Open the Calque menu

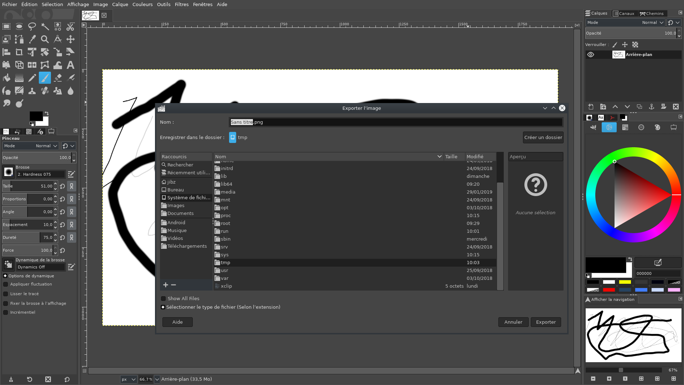coord(120,4)
